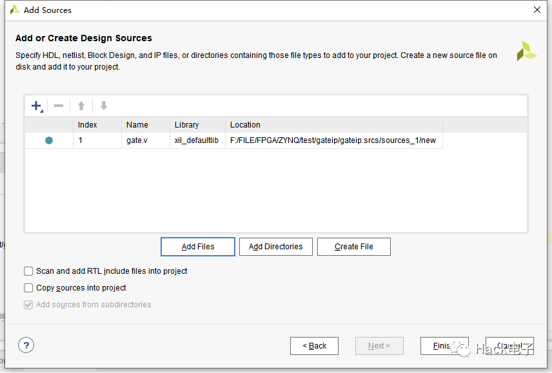Open help with the question mark icon
Viewport: 552px width, 373px height.
[x=26, y=345]
